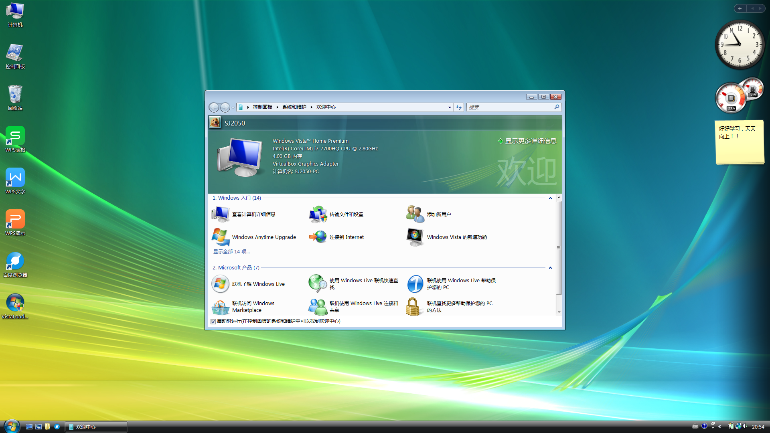Launch WPS演示 from the desktop
The height and width of the screenshot is (433, 770).
point(15,223)
